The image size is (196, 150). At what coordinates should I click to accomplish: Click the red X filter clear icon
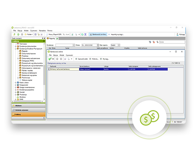pyautogui.click(x=154, y=42)
